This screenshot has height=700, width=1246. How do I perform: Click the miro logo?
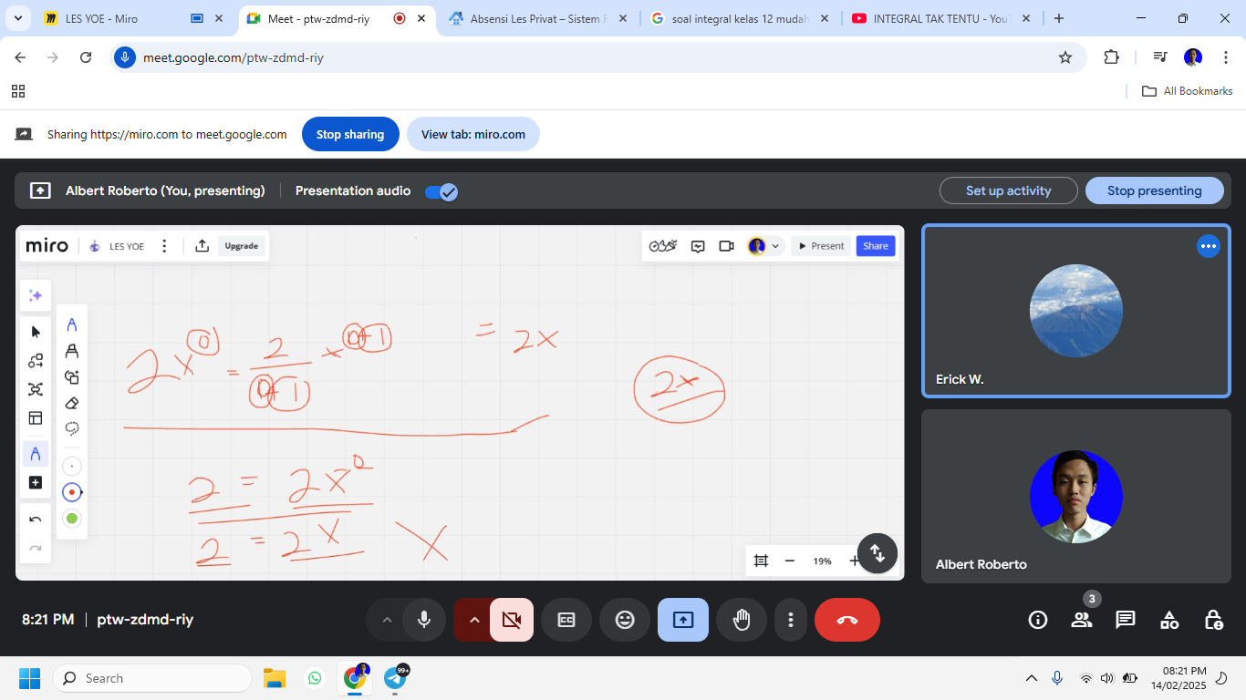pos(47,246)
